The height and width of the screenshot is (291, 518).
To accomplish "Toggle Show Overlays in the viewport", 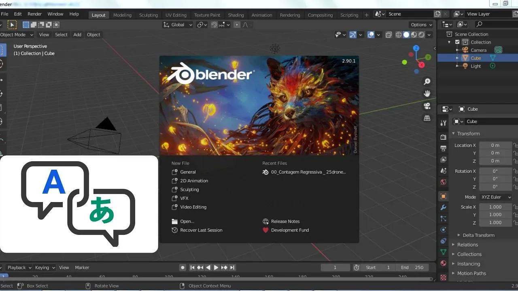I will coord(370,35).
